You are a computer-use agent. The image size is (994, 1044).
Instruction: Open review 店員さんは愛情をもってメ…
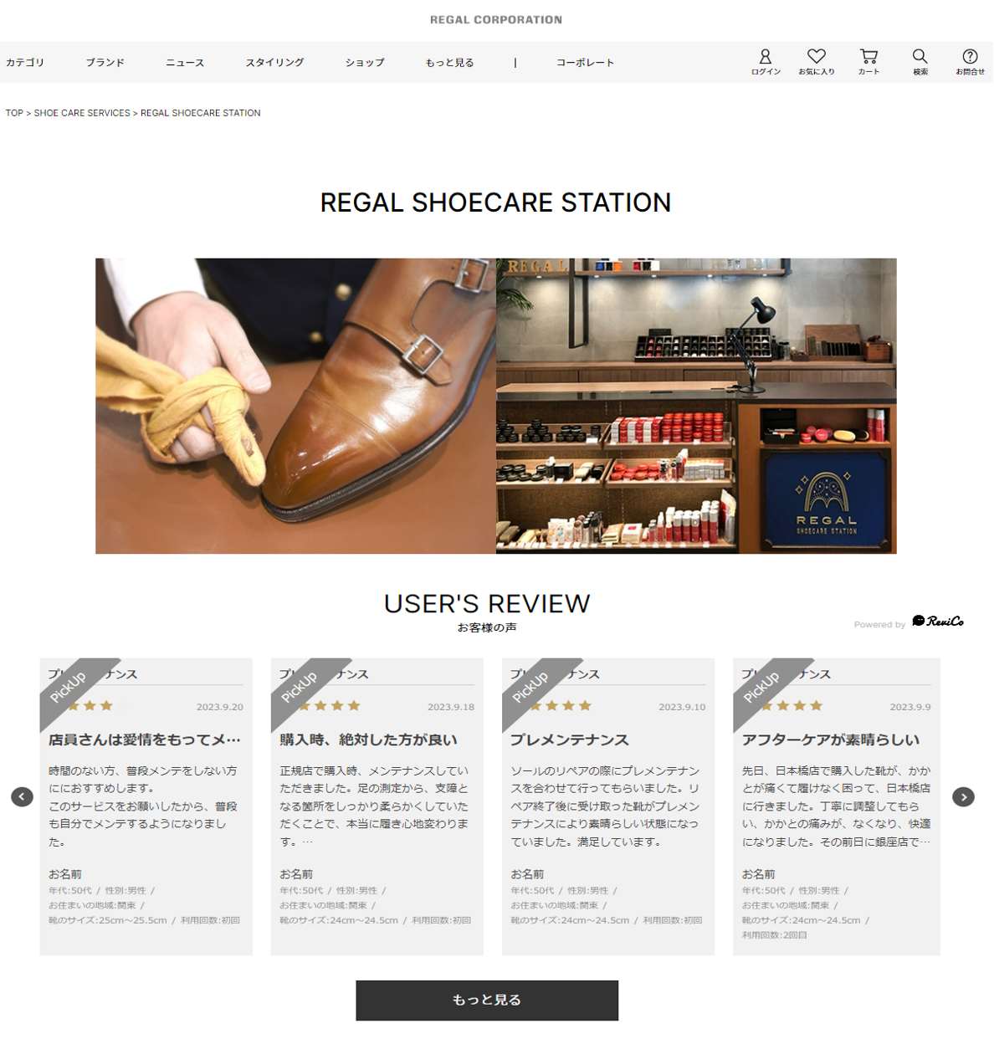(x=145, y=739)
